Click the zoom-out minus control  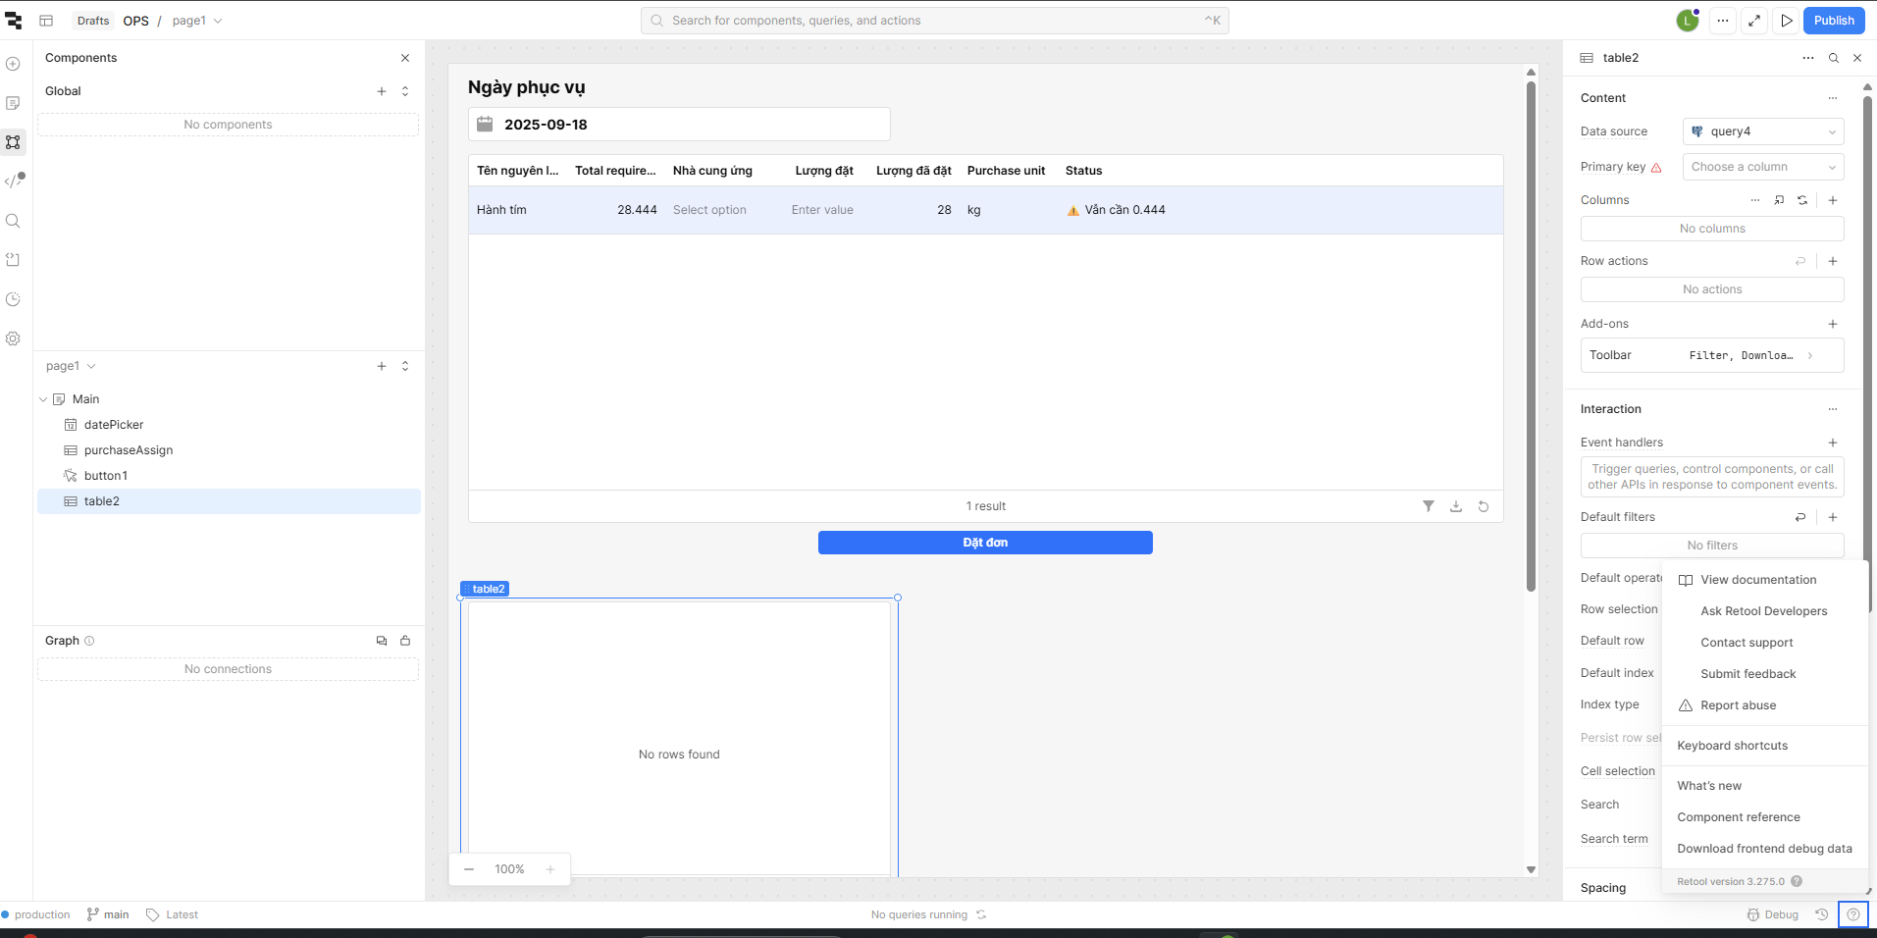click(x=469, y=869)
